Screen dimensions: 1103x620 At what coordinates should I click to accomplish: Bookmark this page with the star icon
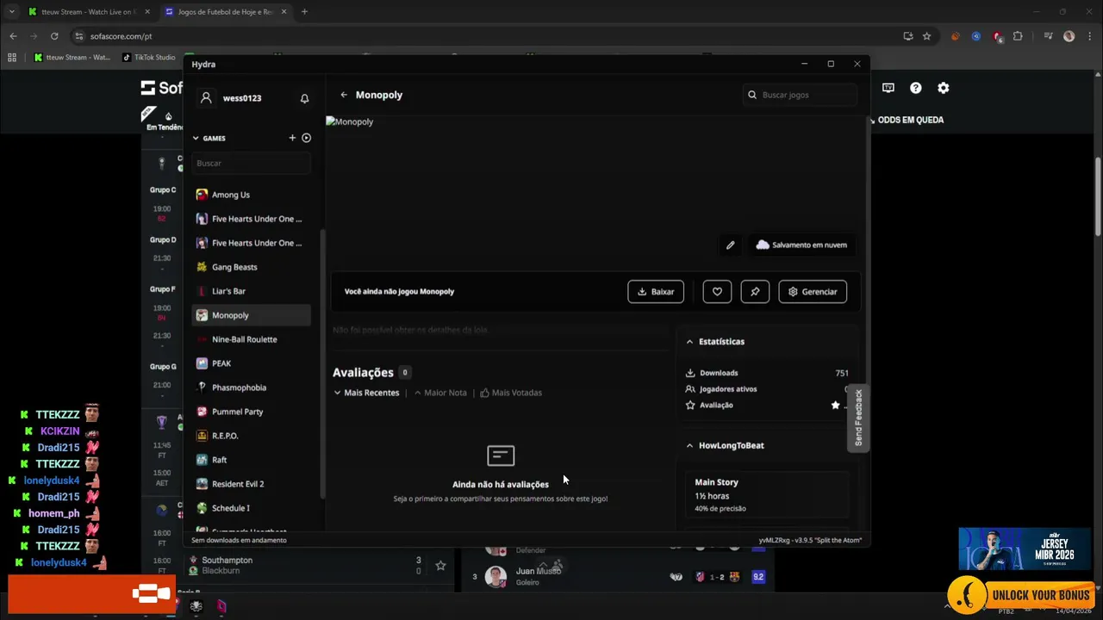[x=926, y=36]
